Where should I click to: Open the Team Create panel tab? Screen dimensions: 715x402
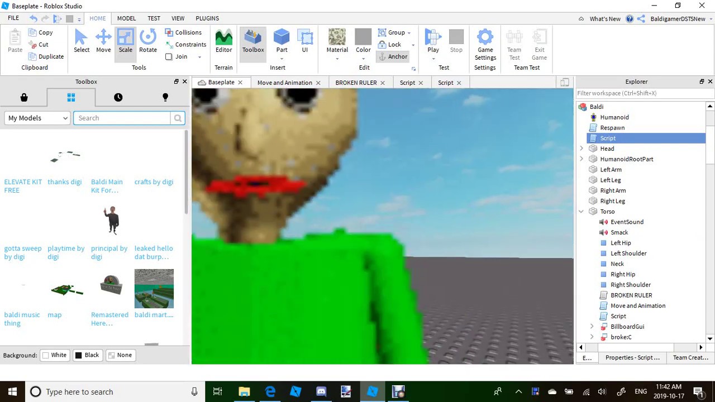[690, 358]
